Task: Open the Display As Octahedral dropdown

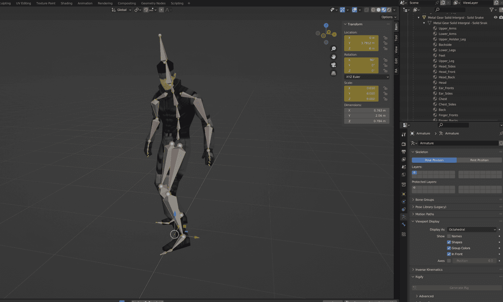Action: 472,229
